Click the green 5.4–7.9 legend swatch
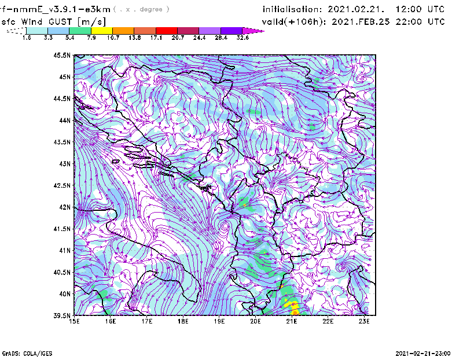The height and width of the screenshot is (357, 463). (80, 31)
